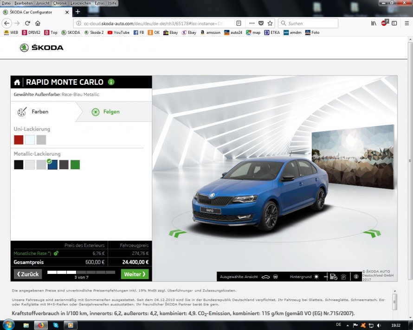This screenshot has height=330, width=413.
Task: Choose the silver metallic swatch beside blue
Action: pos(41,165)
